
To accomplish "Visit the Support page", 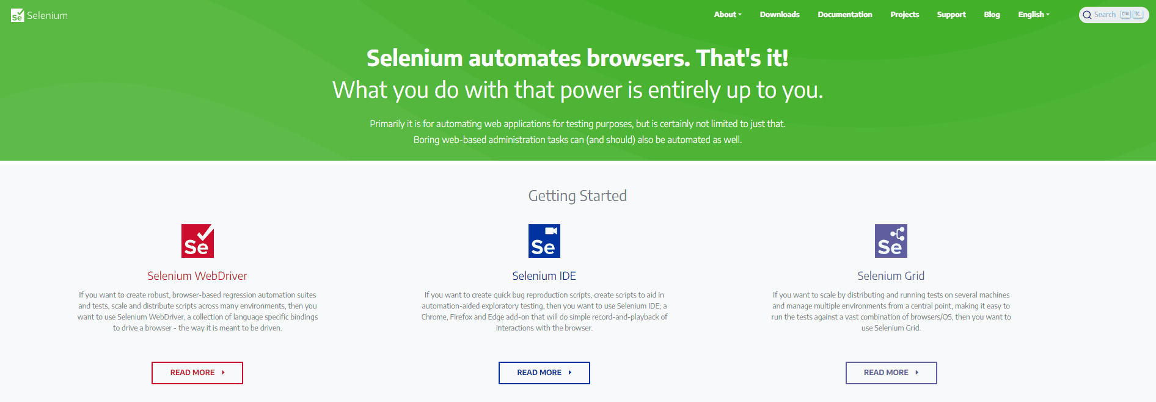I will tap(951, 15).
